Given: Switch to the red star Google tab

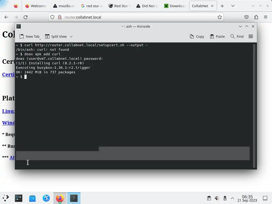Looking at the screenshot, I should point(92,6).
